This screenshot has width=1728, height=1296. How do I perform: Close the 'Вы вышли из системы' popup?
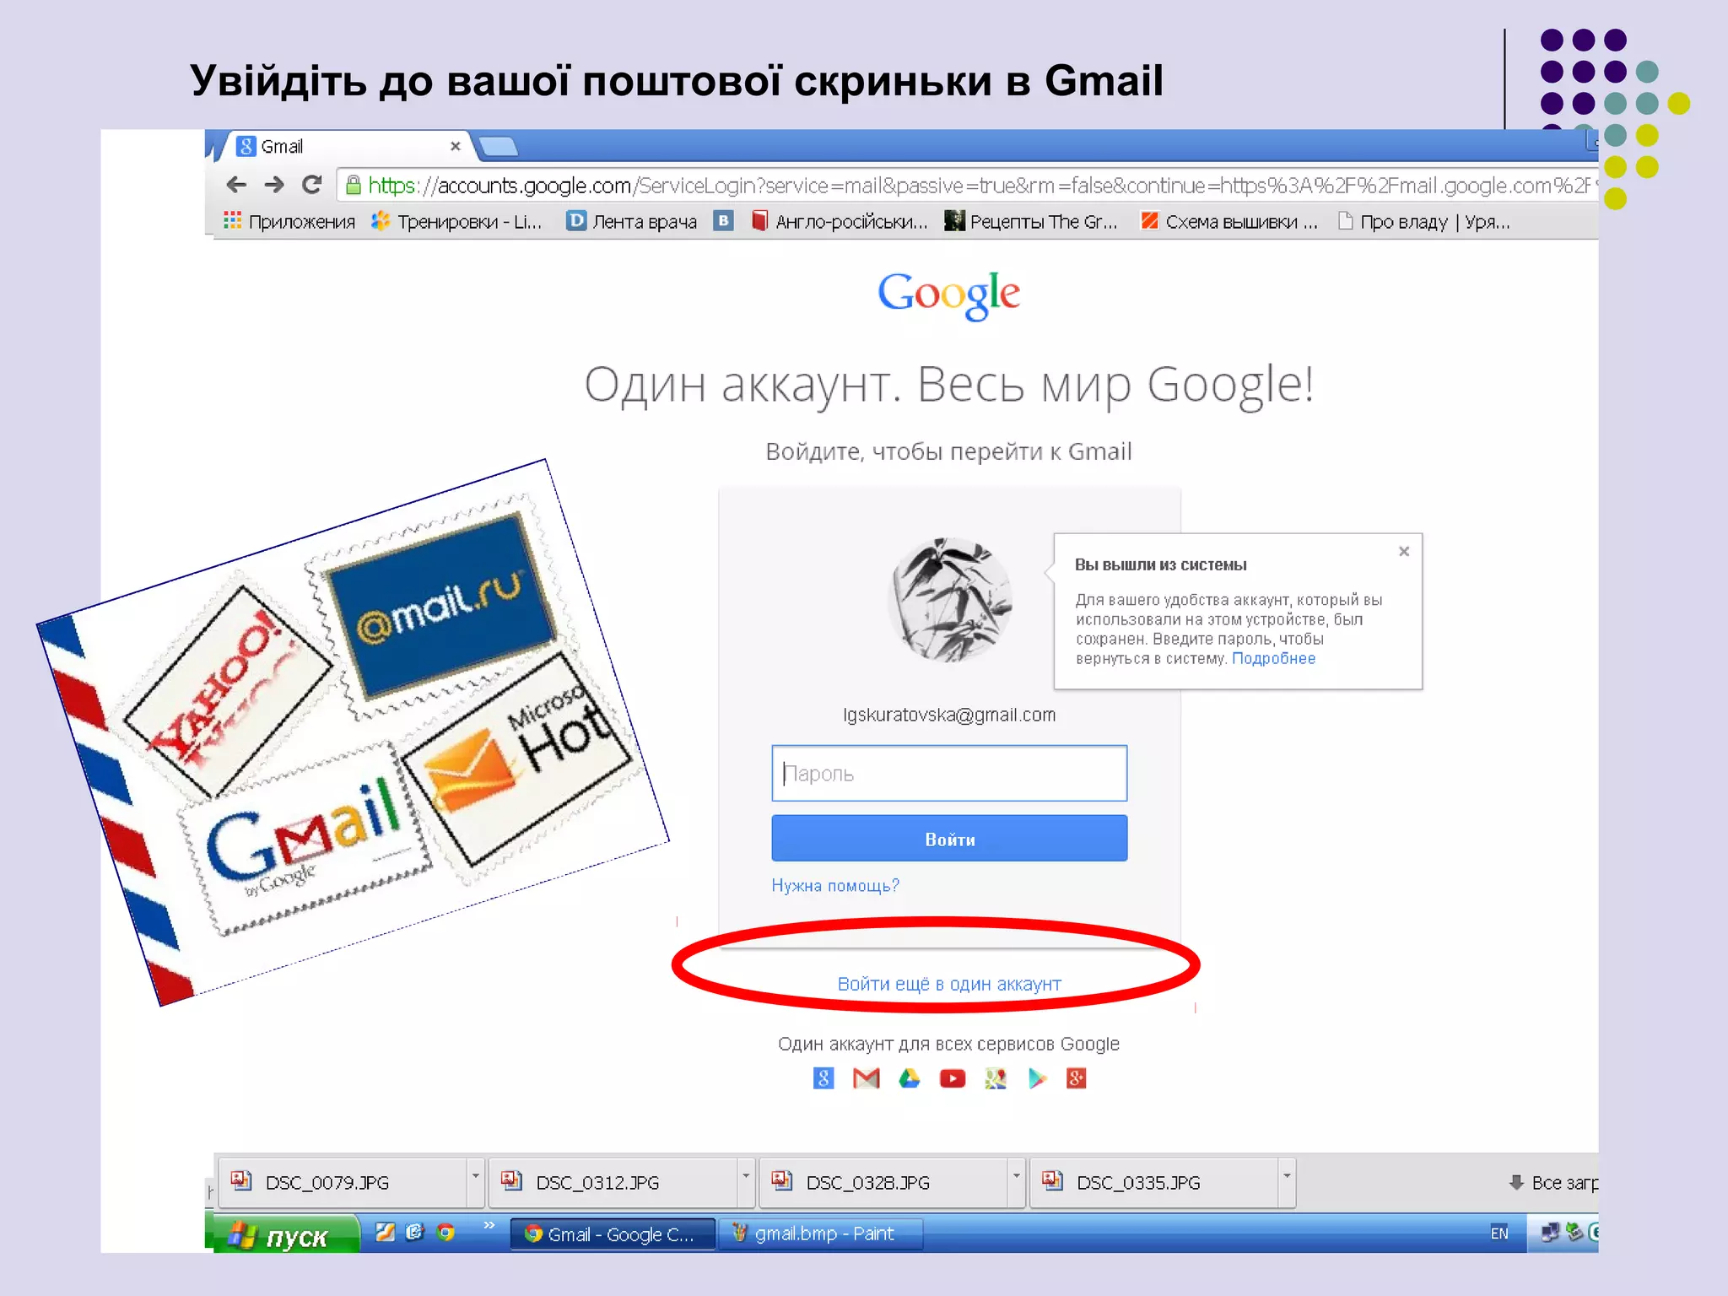(1404, 551)
